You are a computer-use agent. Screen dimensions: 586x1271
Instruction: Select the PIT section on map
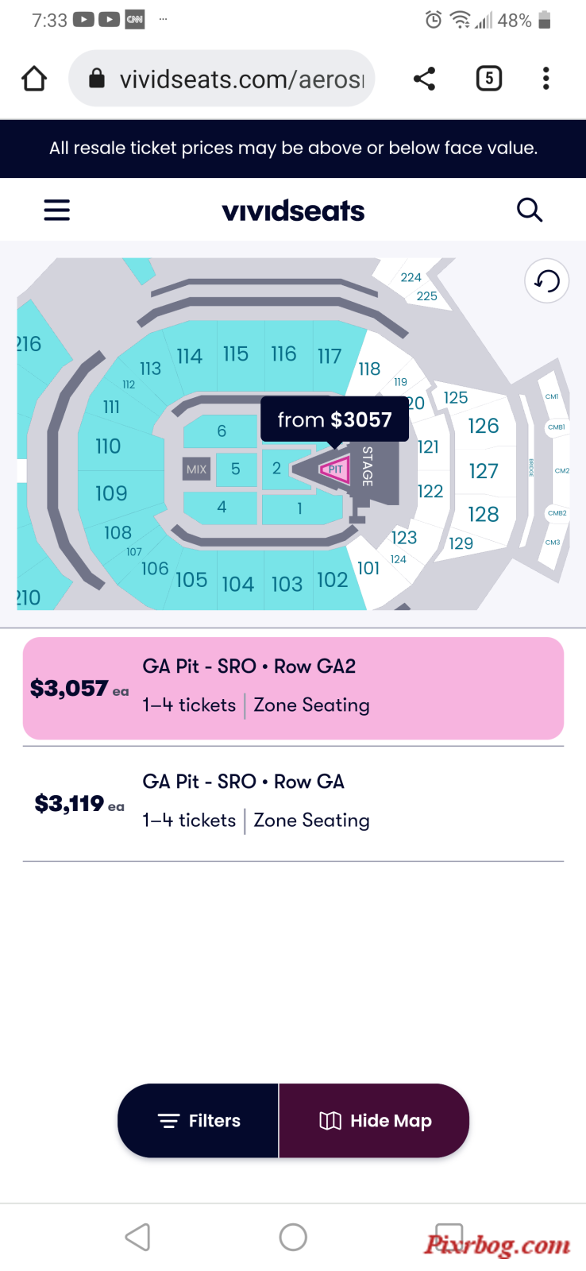[335, 469]
